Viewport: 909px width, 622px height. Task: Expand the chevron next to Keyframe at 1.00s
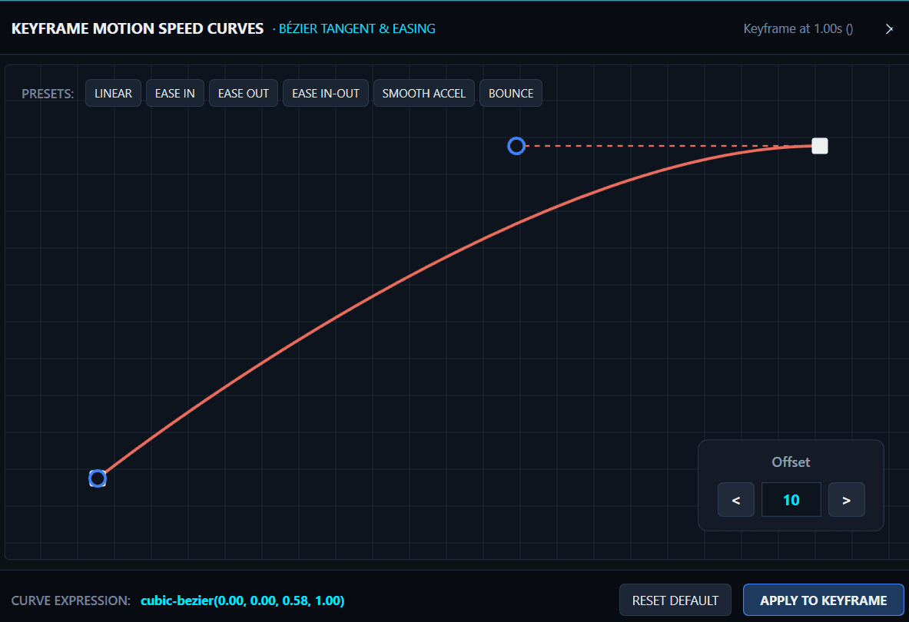click(889, 29)
